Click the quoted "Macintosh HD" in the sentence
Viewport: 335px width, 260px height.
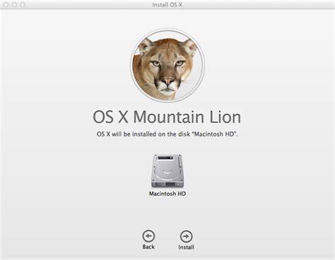click(215, 134)
